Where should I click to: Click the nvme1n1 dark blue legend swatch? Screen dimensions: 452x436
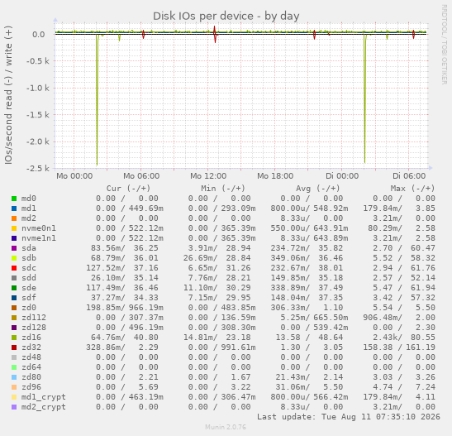tap(14, 238)
